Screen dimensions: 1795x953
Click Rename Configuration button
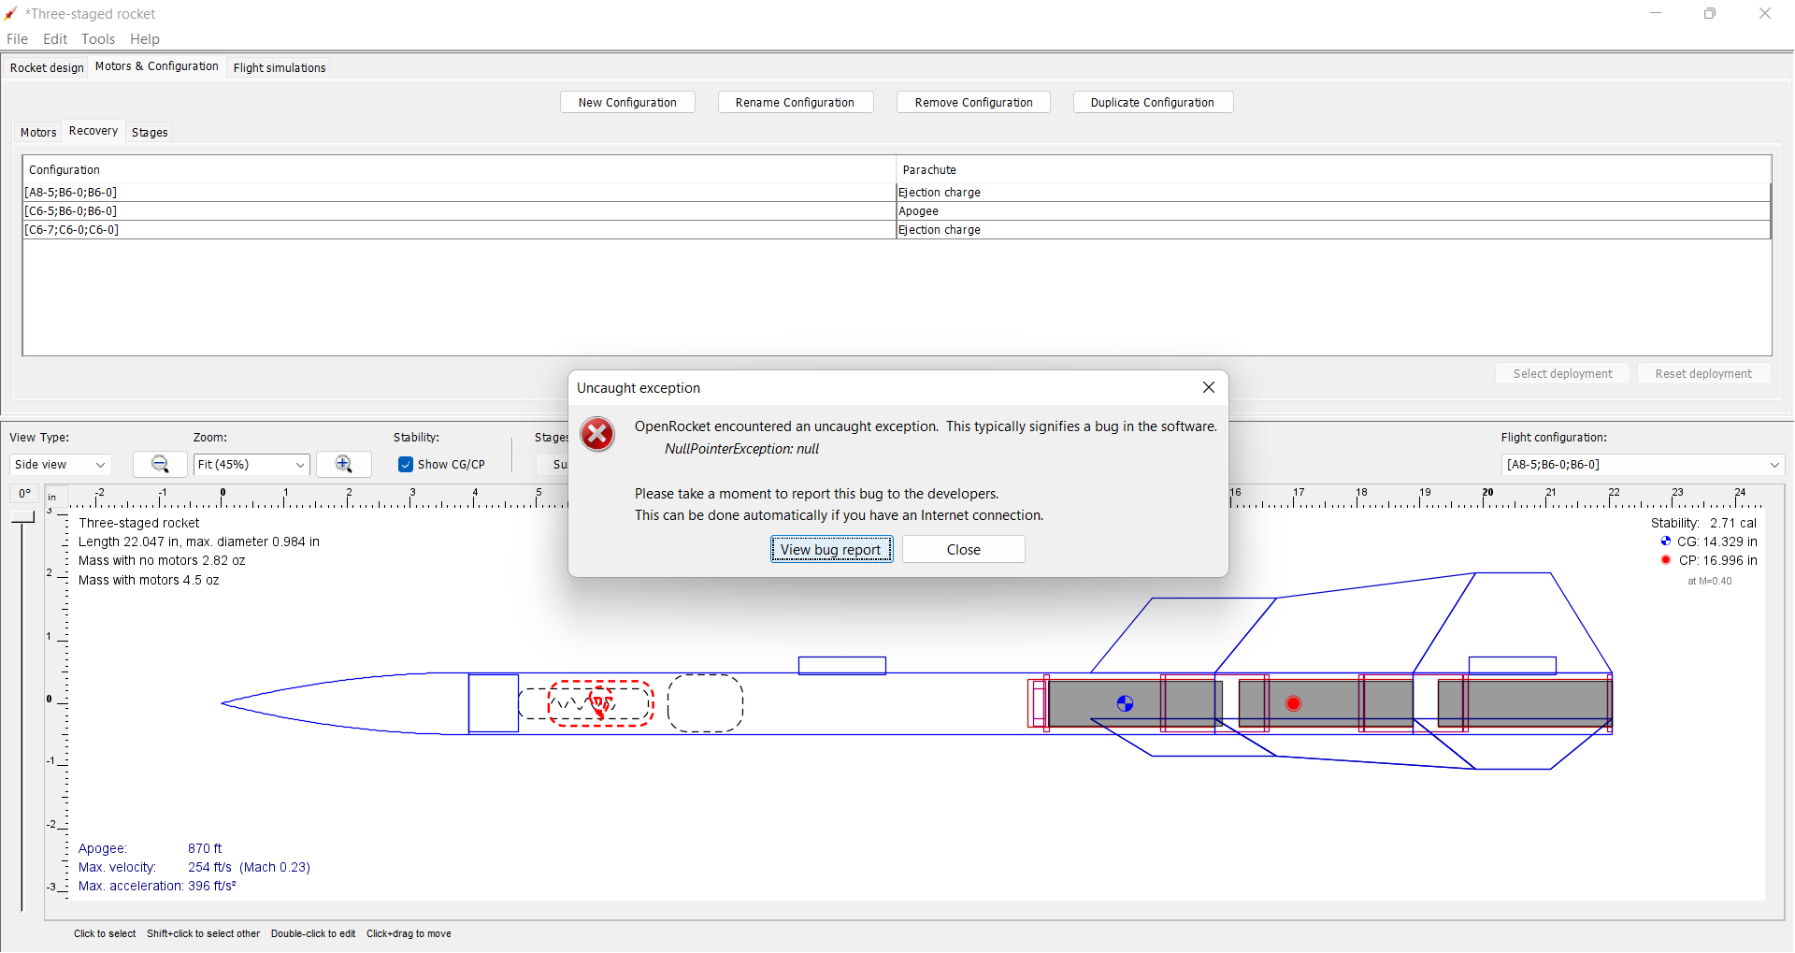pos(795,102)
